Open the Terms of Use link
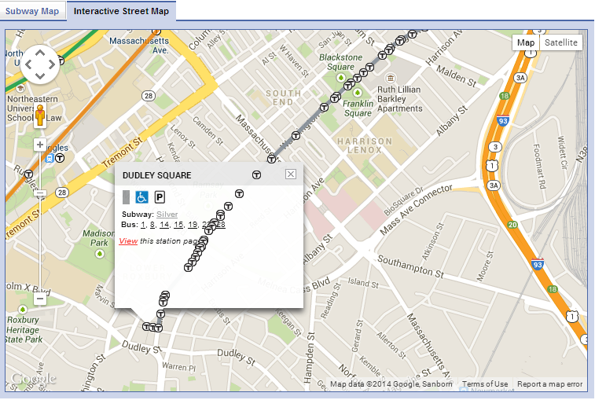Screen dimensions: 595x400 tap(485, 384)
